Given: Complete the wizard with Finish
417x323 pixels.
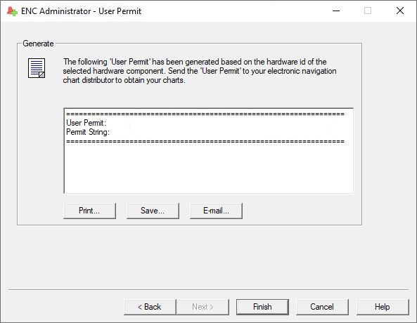Looking at the screenshot, I should click(x=262, y=307).
